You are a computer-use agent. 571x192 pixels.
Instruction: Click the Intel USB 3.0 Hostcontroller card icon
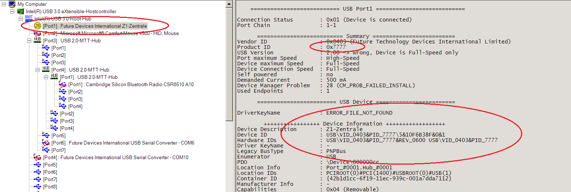click(x=21, y=11)
